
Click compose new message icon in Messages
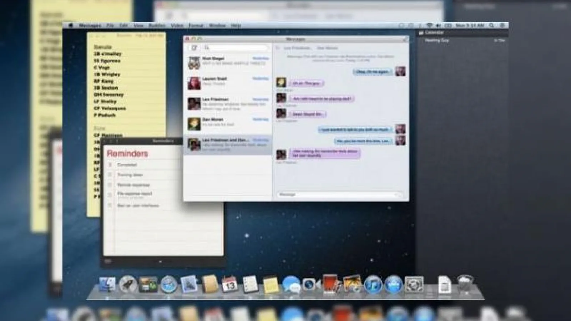(x=194, y=47)
